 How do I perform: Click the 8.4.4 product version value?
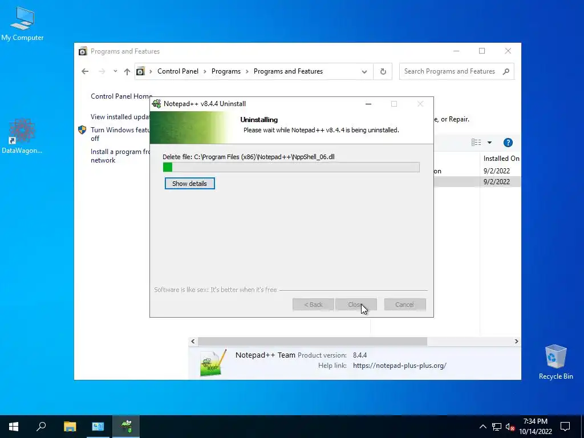click(x=360, y=355)
